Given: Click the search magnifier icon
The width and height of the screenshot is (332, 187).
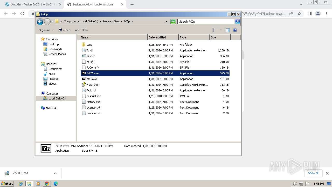Looking at the screenshot, I should (237, 22).
